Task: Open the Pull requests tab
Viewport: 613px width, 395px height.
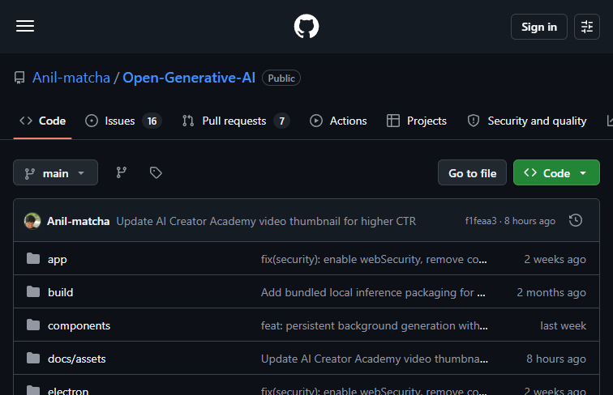Action: click(x=236, y=121)
